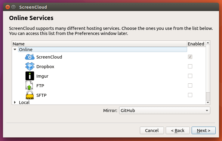Click the FTP upload arrow icon
Image resolution: width=222 pixels, height=141 pixels.
[29, 85]
